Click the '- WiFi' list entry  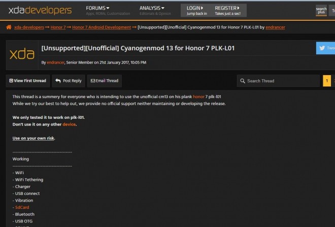click(18, 173)
